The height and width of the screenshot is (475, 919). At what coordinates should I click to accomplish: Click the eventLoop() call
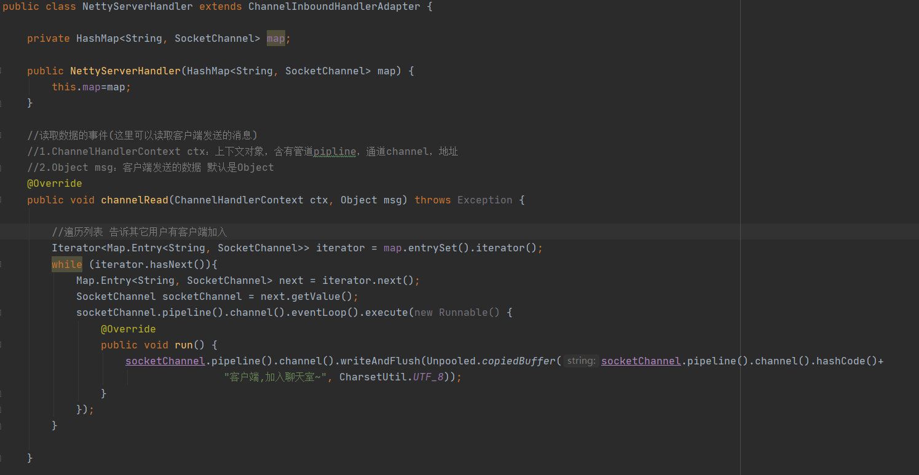pyautogui.click(x=325, y=313)
